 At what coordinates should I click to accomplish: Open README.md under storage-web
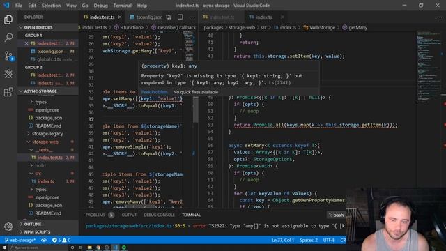(x=48, y=213)
